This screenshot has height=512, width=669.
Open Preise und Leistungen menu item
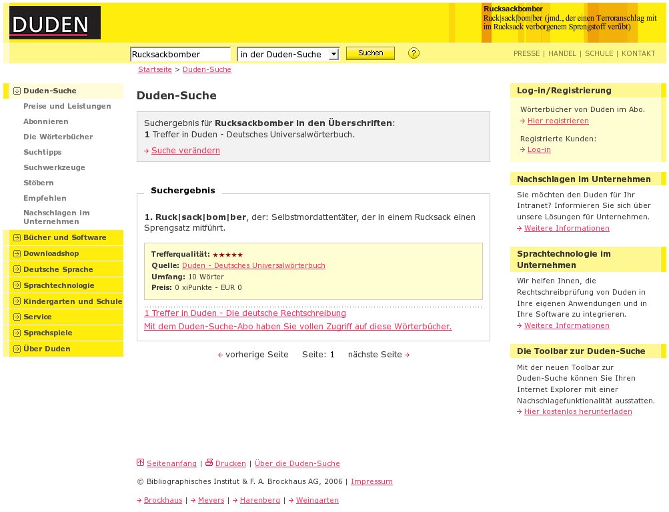67,106
